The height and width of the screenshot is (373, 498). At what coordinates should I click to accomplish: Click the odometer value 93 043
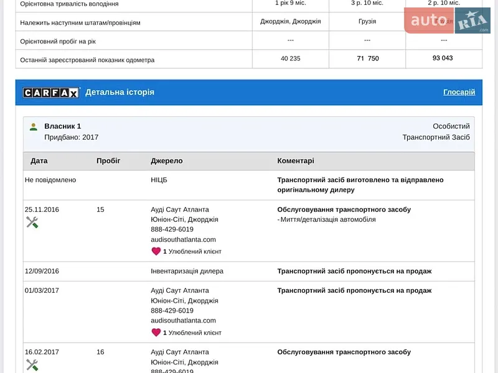(443, 58)
